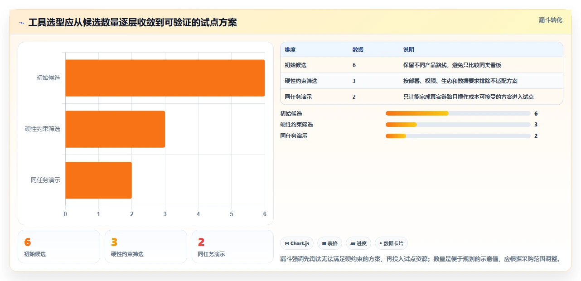Screen dimensions: 581x281
Task: Click the Chart.js chip
Action: pyautogui.click(x=297, y=243)
